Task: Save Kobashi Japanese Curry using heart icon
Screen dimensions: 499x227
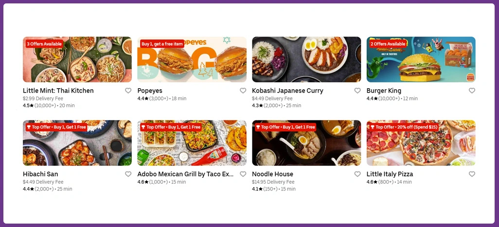Action: click(357, 91)
